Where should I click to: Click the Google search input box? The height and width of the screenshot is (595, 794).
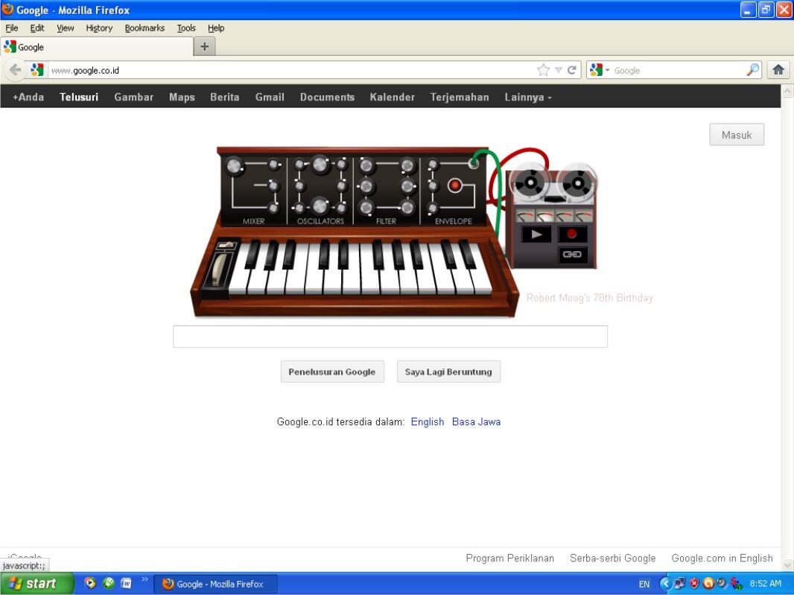pos(390,337)
